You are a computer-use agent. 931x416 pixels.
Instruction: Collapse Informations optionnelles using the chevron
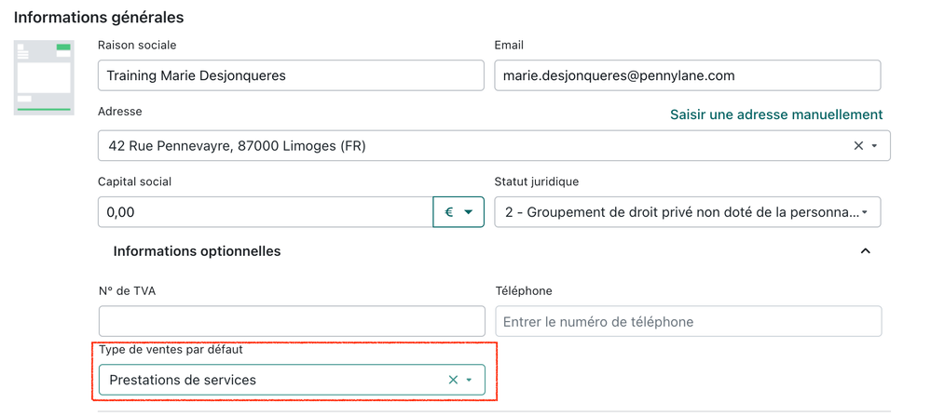coord(865,251)
